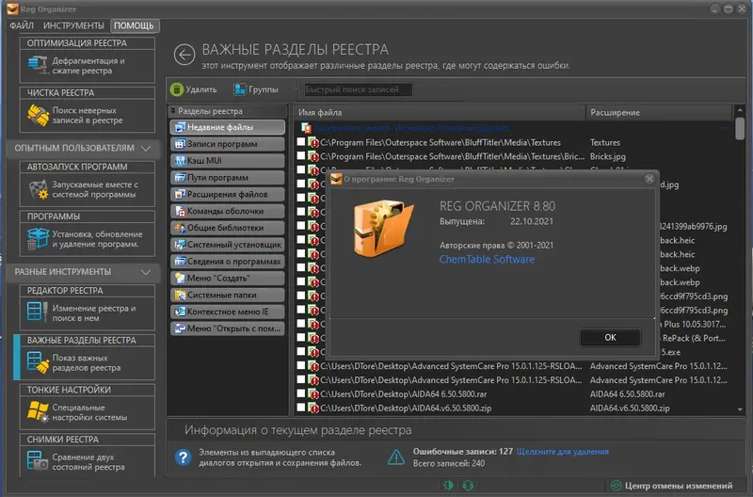This screenshot has height=497, width=753.
Task: Sort by the Имя файла column header
Action: [x=440, y=112]
